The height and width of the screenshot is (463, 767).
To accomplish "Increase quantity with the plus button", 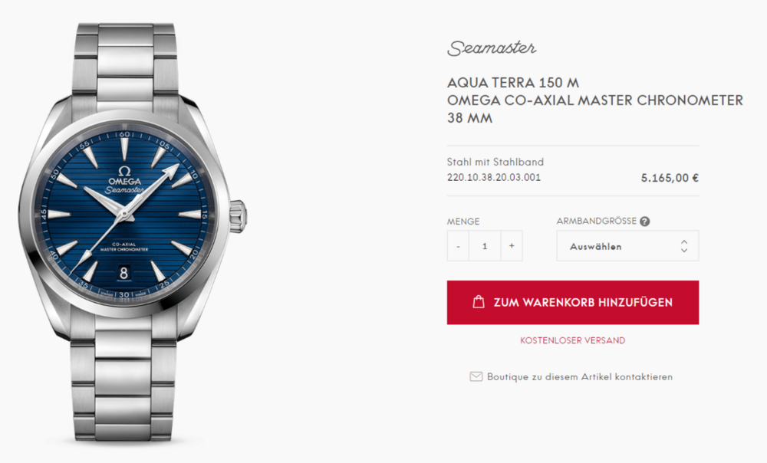I will pyautogui.click(x=512, y=246).
